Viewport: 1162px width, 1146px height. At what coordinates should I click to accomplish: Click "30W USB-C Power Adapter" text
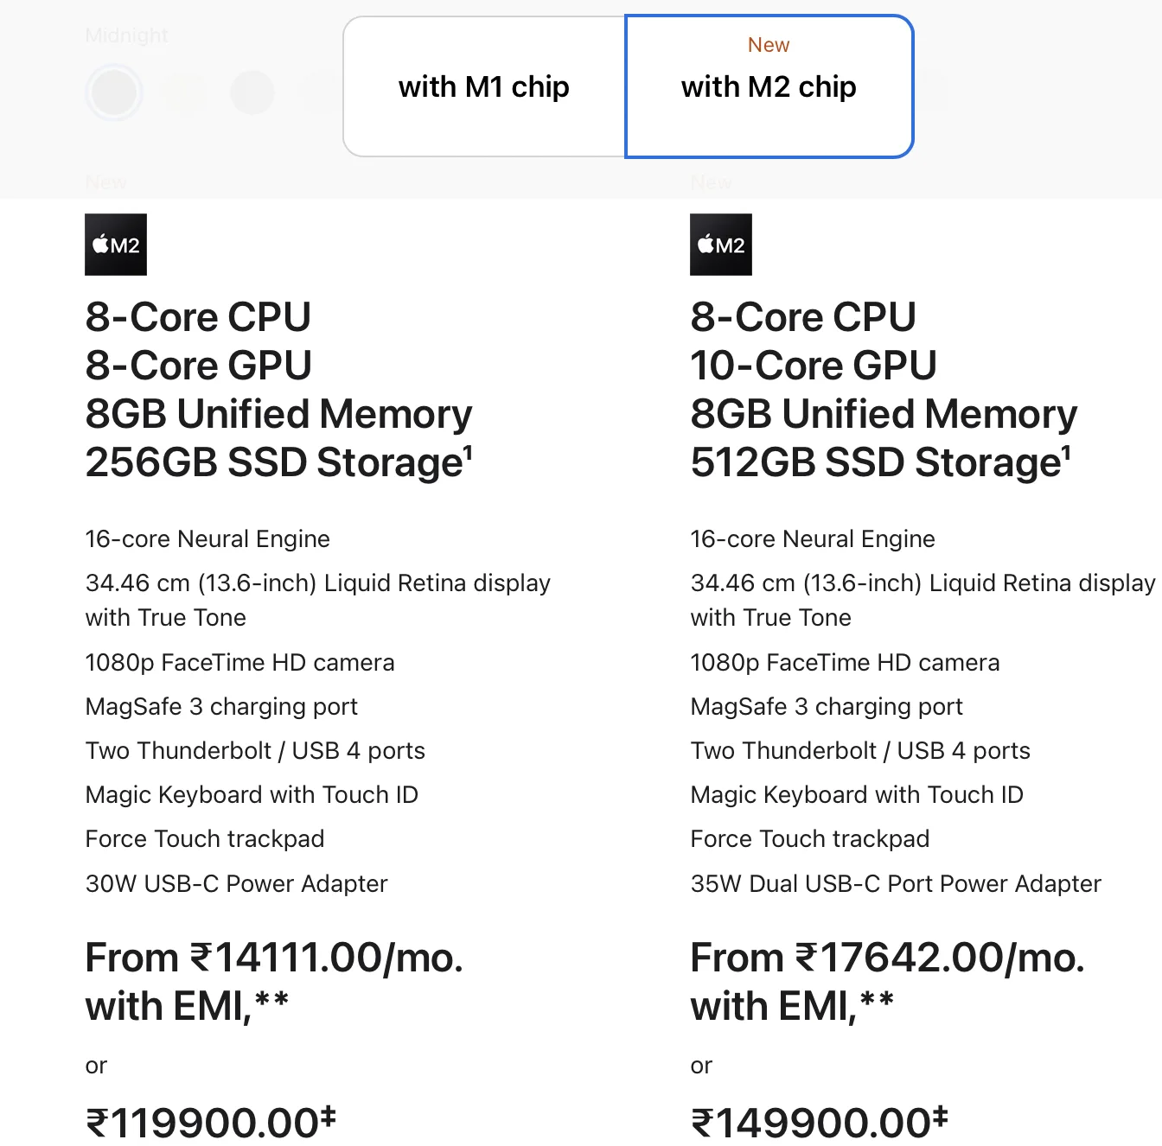point(236,883)
